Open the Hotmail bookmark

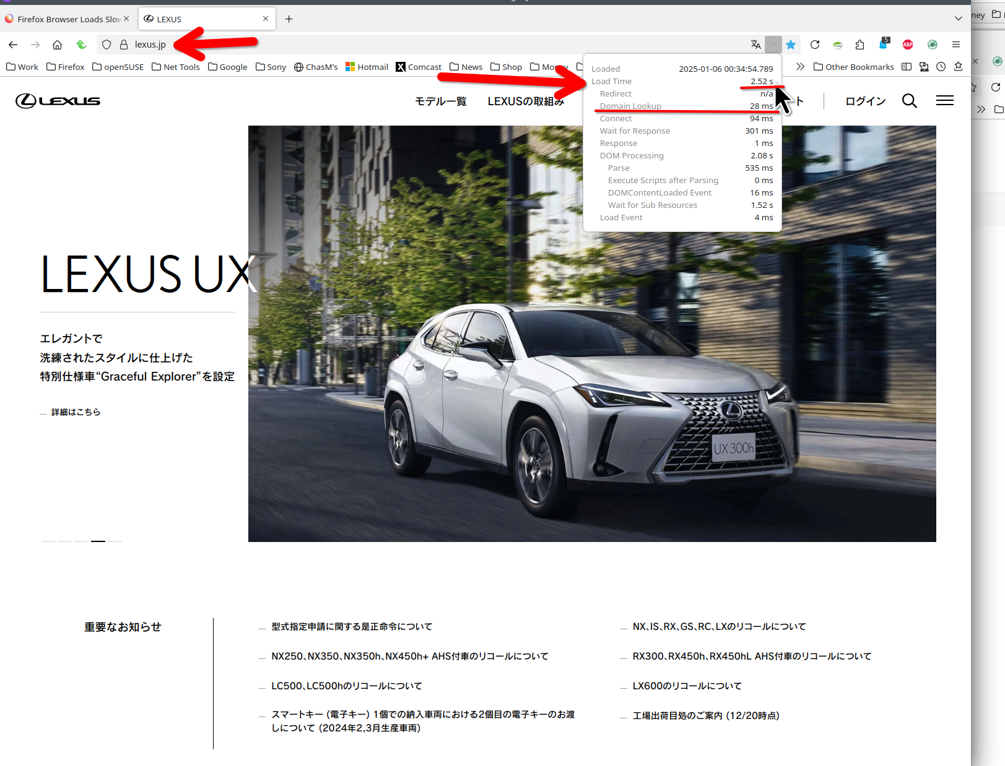[x=367, y=67]
